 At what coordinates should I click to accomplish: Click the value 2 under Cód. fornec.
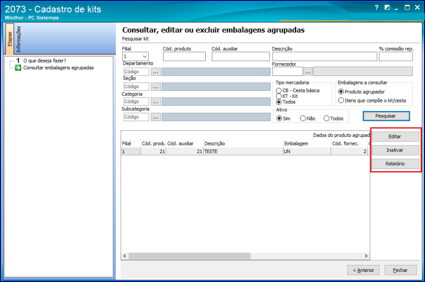point(349,152)
